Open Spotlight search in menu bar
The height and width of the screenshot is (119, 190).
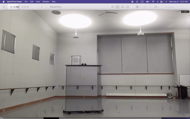[x=158, y=2]
